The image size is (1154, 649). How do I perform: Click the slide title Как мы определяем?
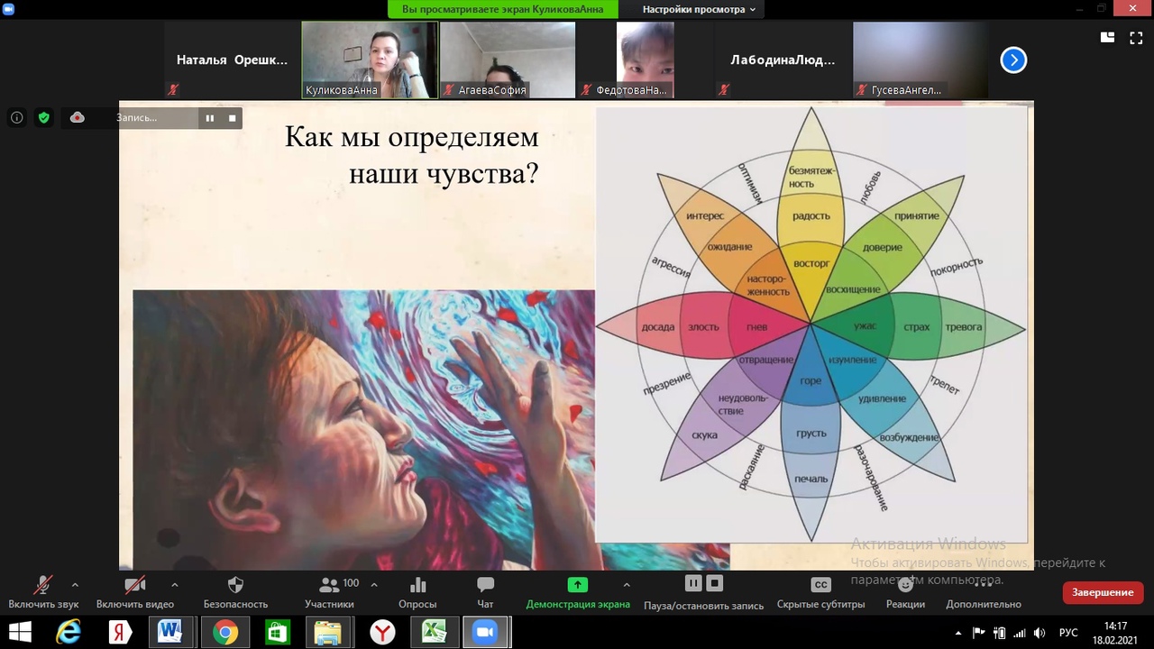tap(412, 137)
